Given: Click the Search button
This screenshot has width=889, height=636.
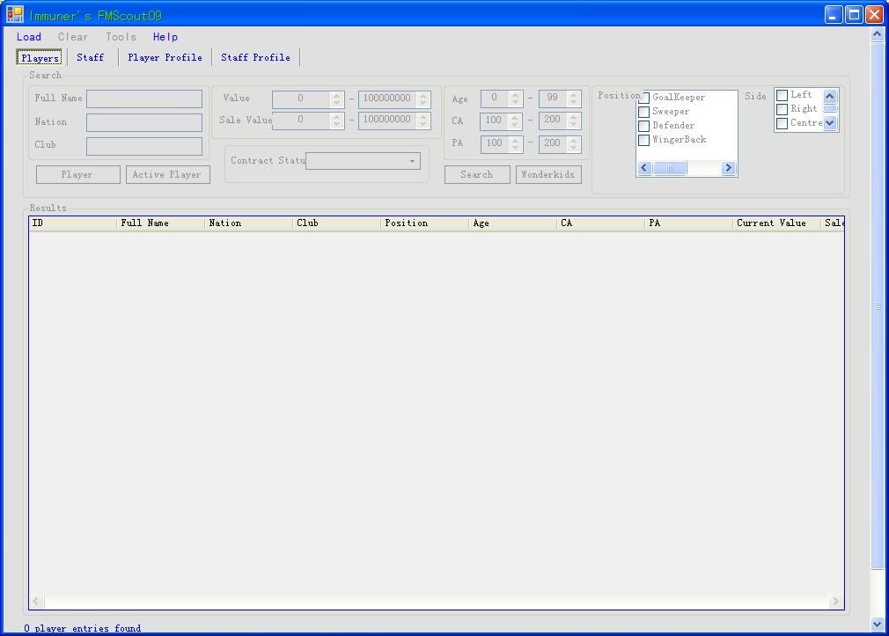Looking at the screenshot, I should (x=477, y=174).
